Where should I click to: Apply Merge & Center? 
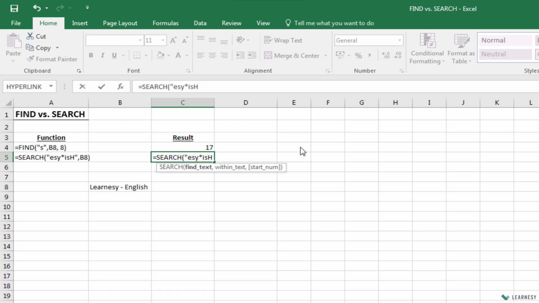pyautogui.click(x=296, y=55)
